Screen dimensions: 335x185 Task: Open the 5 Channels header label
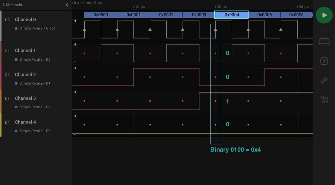point(12,5)
